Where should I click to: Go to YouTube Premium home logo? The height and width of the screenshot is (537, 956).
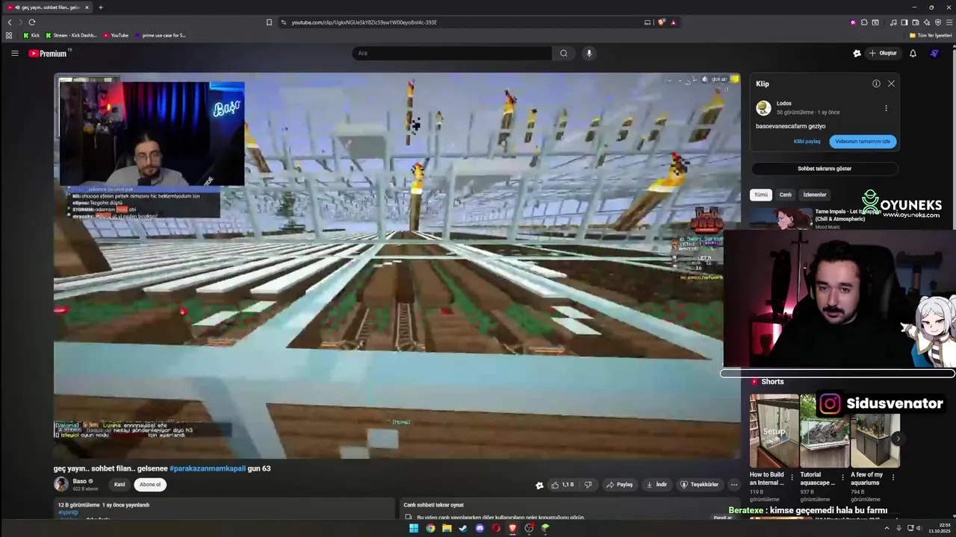click(49, 53)
